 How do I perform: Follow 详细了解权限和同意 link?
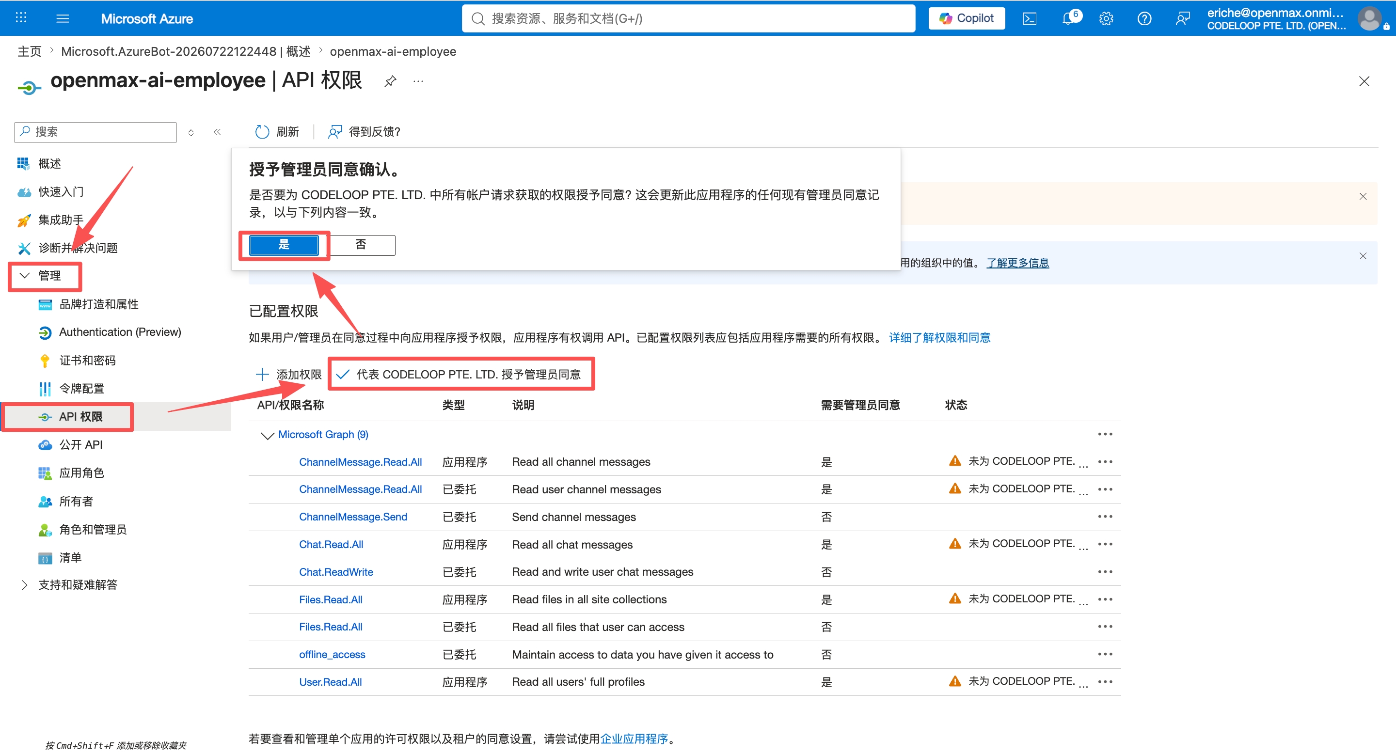pos(939,337)
